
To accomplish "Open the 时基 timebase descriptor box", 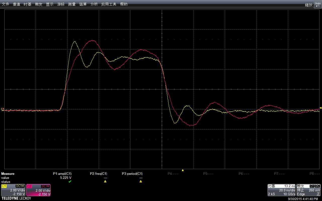I will 281,190.
